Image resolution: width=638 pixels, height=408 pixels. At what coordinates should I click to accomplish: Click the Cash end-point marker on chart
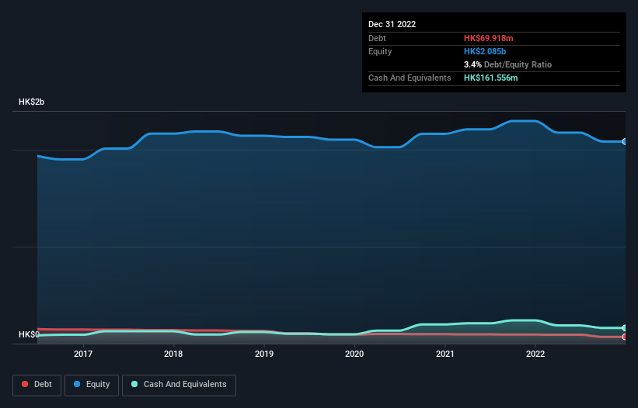(625, 327)
